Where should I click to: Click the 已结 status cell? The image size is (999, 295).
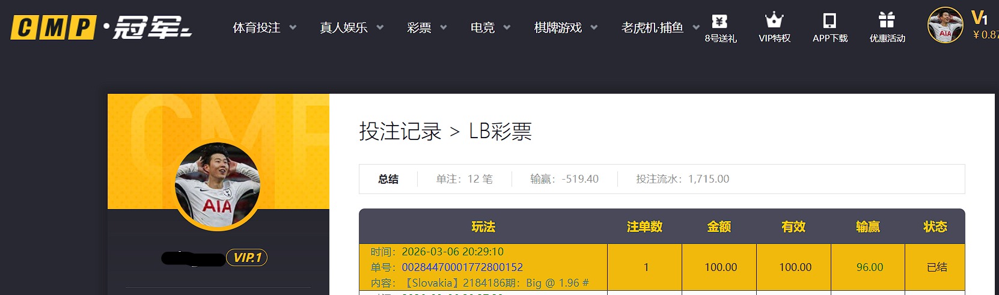[936, 267]
